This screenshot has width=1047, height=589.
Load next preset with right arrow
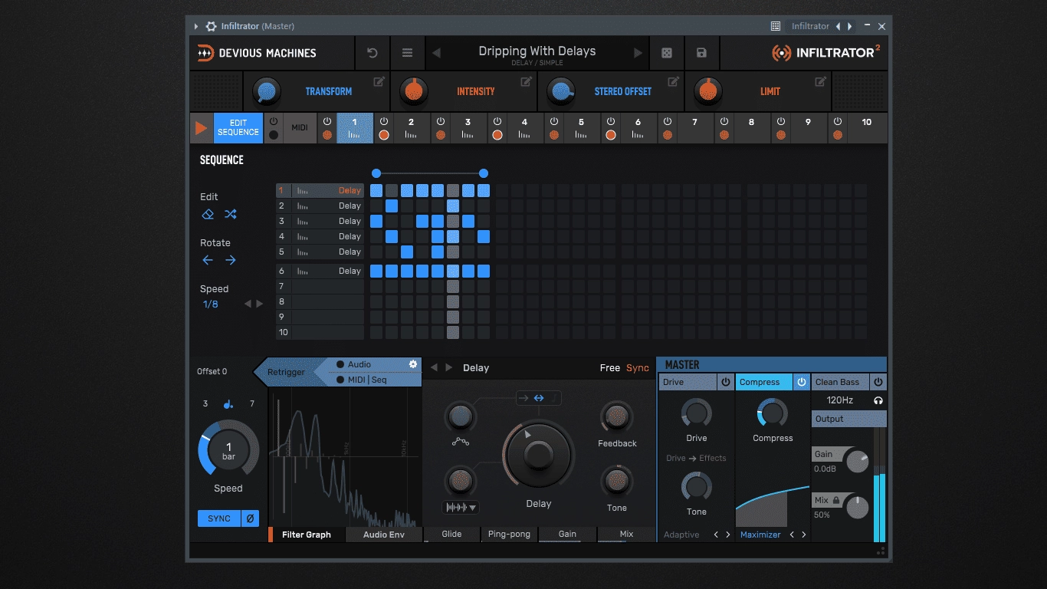pyautogui.click(x=638, y=53)
